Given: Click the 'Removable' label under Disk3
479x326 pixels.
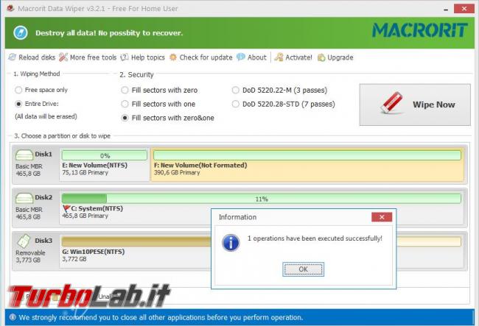Looking at the screenshot, I should coord(30,253).
